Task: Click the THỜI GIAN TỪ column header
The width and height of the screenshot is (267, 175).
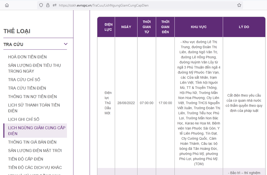Action: [147, 27]
